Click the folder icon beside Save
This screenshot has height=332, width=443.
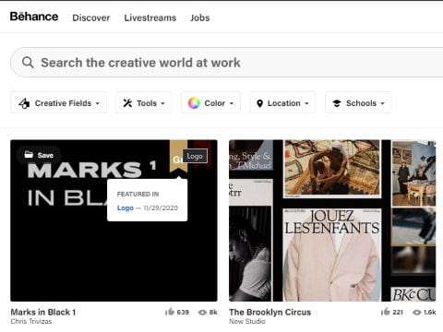pyautogui.click(x=29, y=155)
